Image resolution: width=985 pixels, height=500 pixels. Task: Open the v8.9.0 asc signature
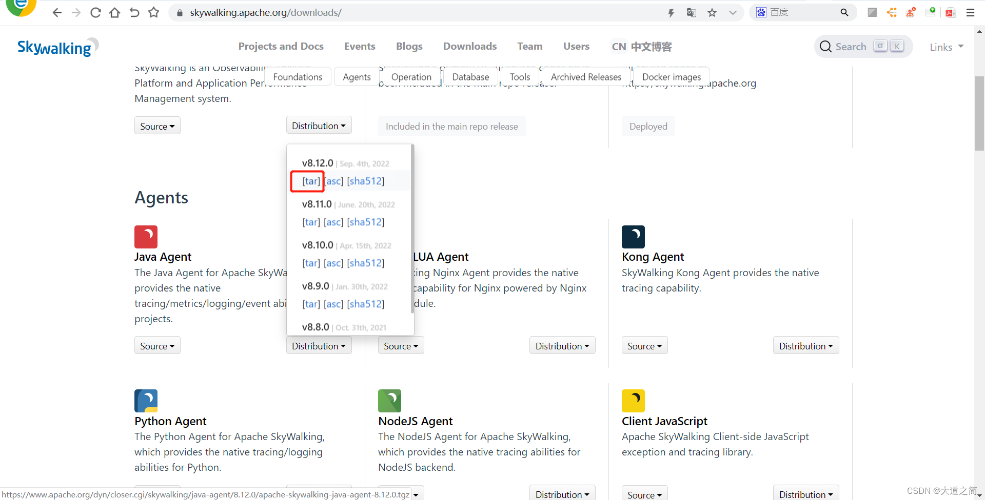333,304
